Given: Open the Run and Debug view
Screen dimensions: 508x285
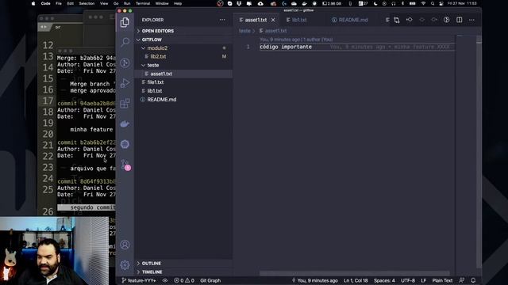Looking at the screenshot, I should point(125,83).
